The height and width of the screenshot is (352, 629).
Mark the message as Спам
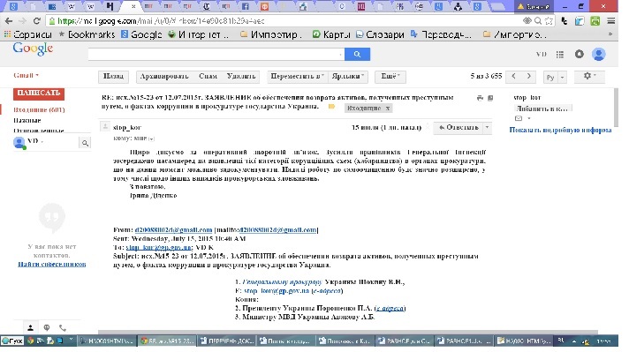(208, 76)
